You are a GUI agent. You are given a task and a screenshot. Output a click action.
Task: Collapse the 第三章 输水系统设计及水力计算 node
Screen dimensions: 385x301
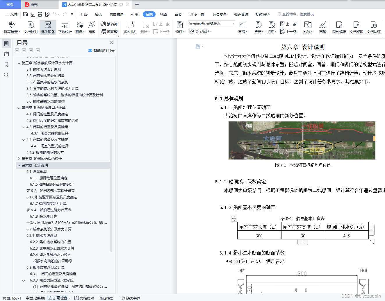click(19, 63)
